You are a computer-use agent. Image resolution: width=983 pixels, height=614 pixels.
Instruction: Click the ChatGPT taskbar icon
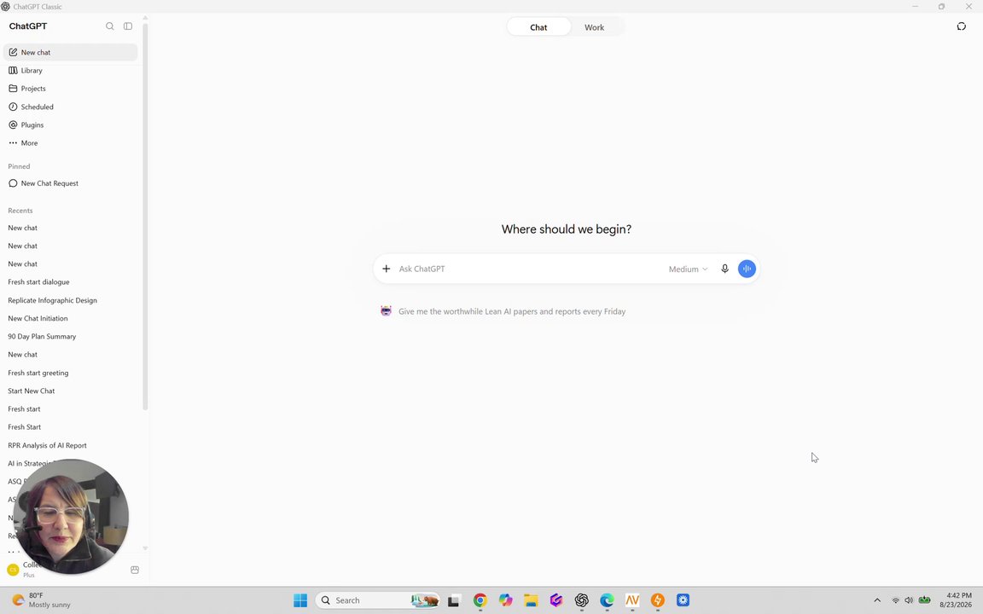[x=582, y=600]
